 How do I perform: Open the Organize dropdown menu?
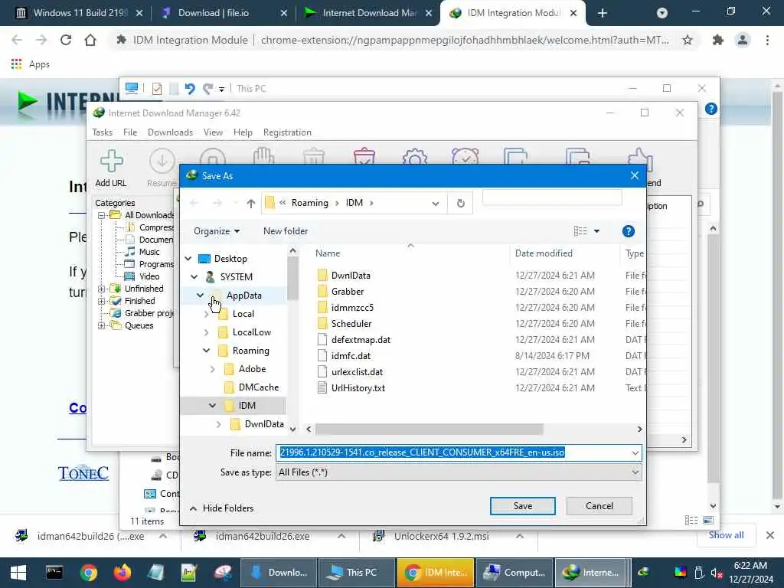click(217, 231)
